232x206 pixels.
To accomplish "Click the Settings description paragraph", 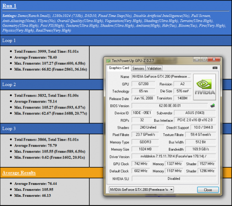I will (114, 23).
